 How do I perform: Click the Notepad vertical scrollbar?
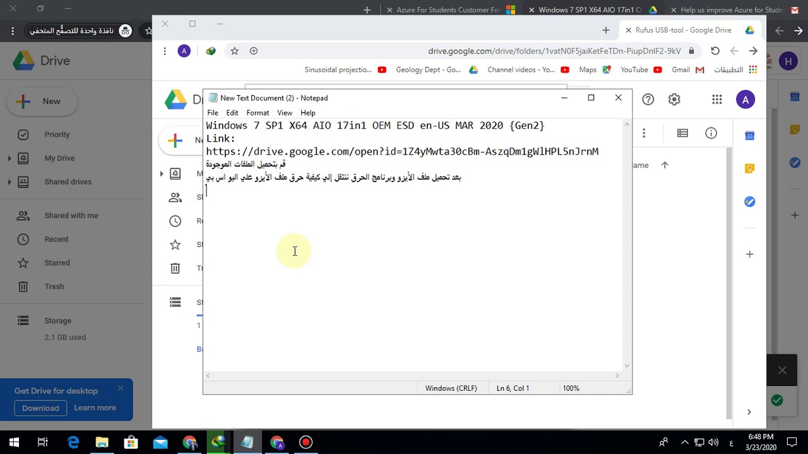point(627,245)
